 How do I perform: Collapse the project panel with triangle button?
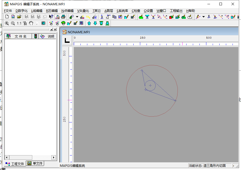(x=52, y=29)
